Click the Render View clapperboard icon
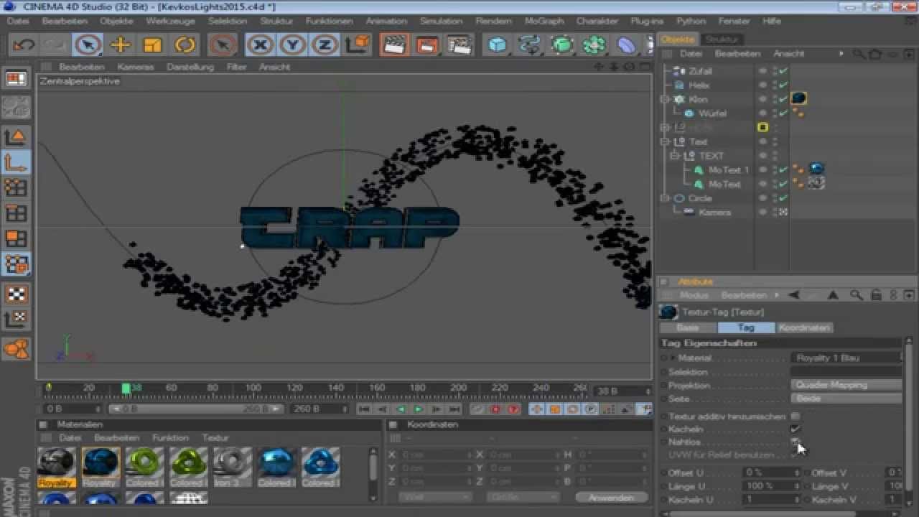Viewport: 919px width, 517px height. tap(393, 45)
